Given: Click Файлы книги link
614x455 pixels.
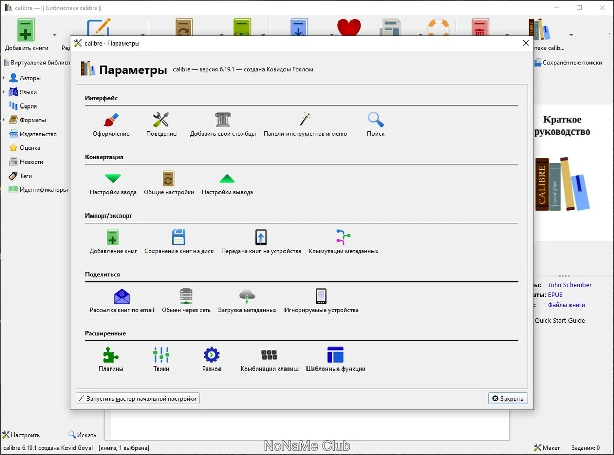Looking at the screenshot, I should (566, 305).
